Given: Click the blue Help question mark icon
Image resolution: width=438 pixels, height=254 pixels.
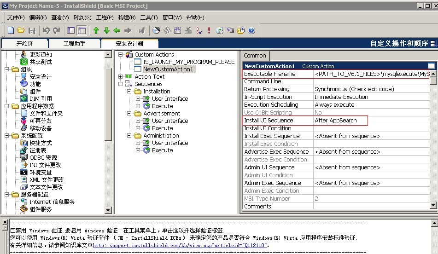Looking at the screenshot, I should (251, 30).
